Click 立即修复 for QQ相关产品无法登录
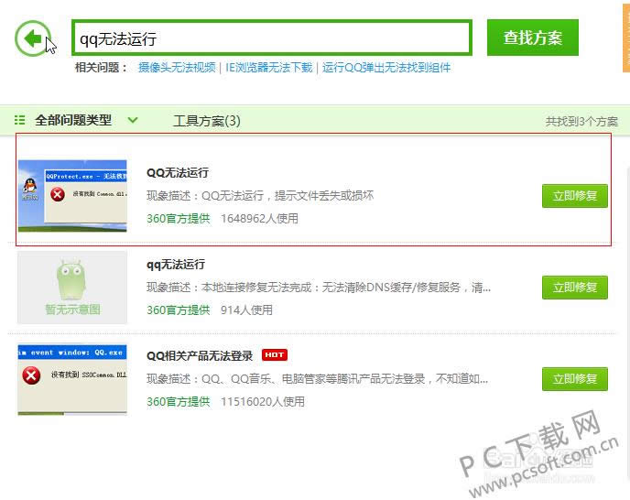Image resolution: width=630 pixels, height=500 pixels. coord(574,378)
